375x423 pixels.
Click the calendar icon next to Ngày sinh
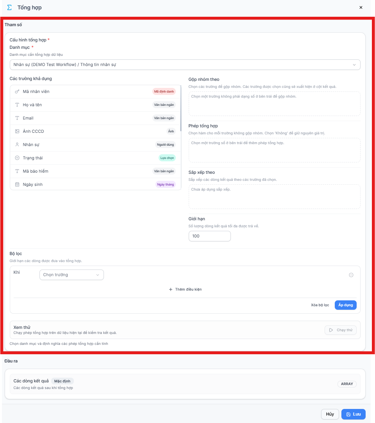[17, 184]
